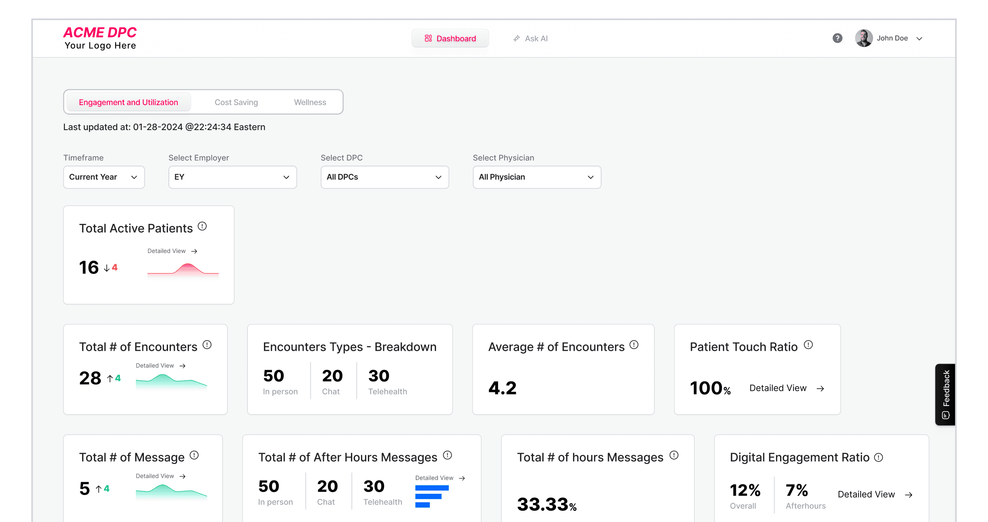The height and width of the screenshot is (522, 988).
Task: Click info icon beside Digital Engagement Ratio
Action: point(879,458)
